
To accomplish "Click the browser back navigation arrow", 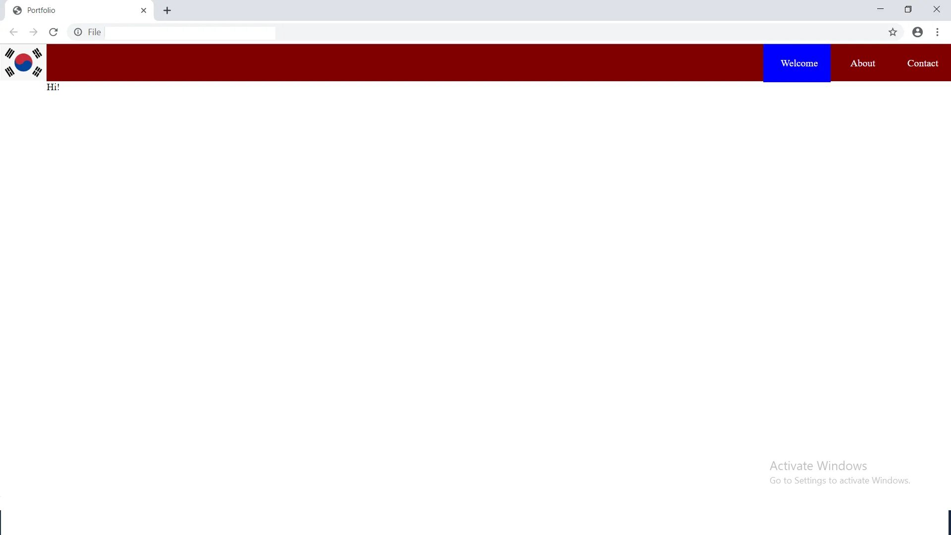I will click(x=14, y=32).
